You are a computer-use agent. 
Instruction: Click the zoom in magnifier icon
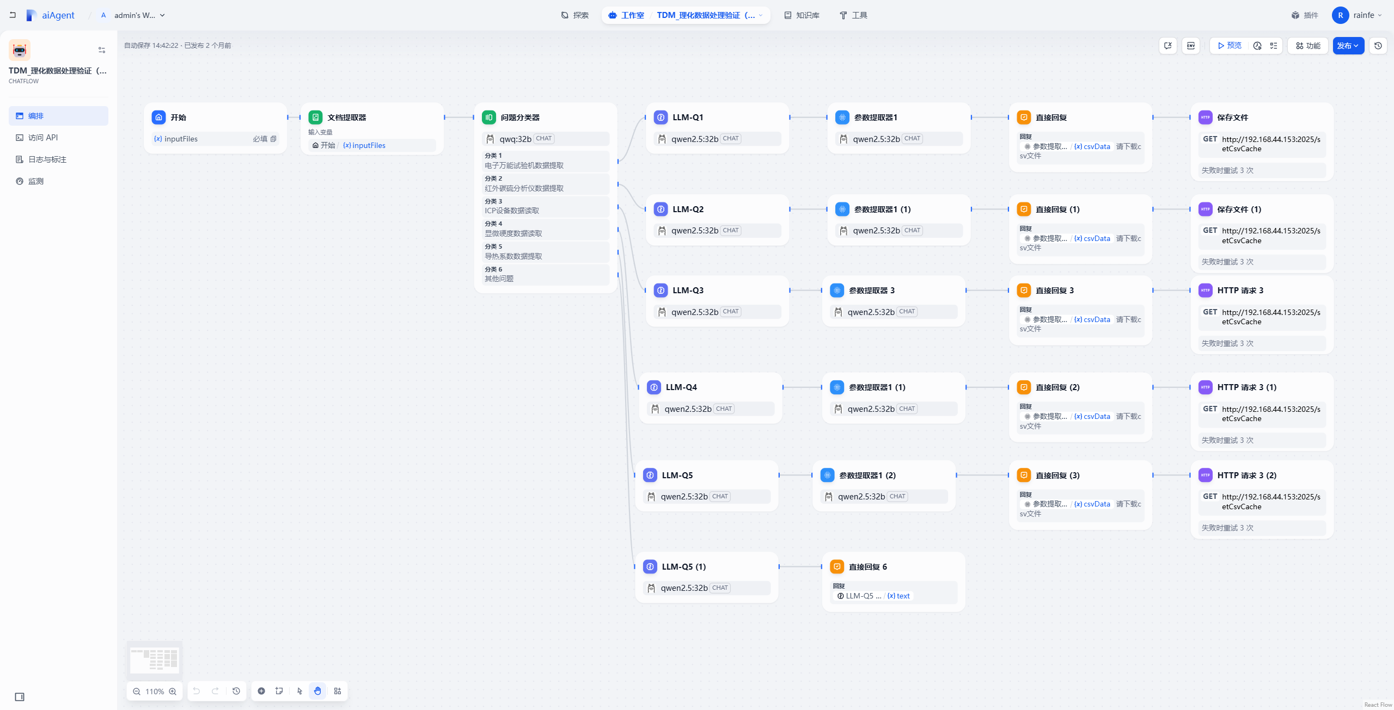point(173,692)
